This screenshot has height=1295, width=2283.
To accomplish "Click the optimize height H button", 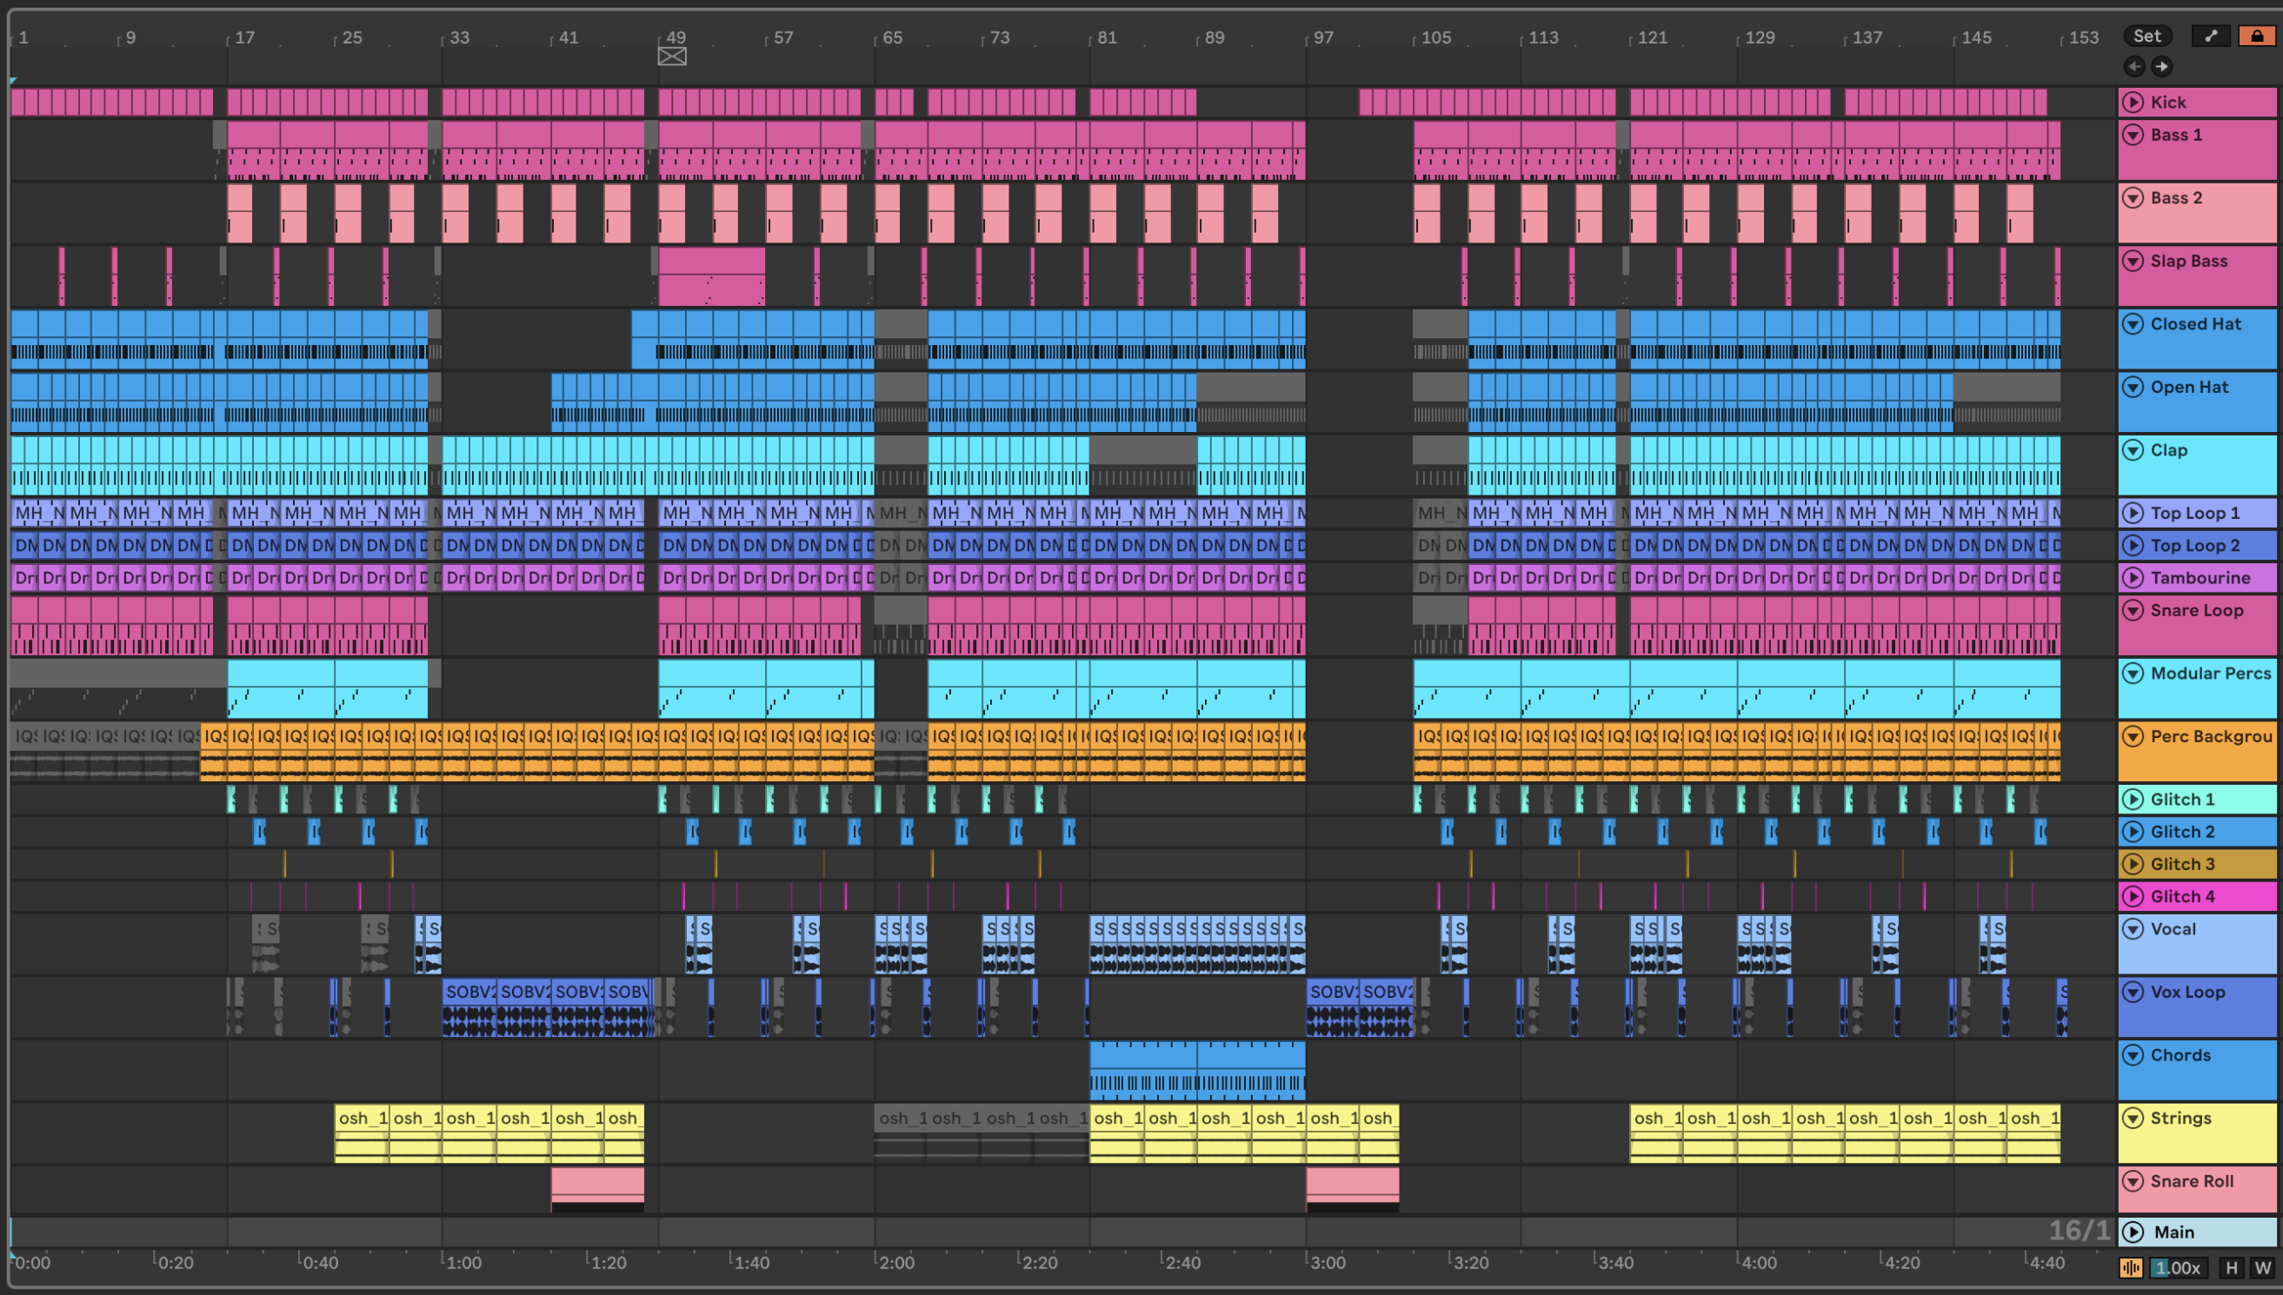I will coord(2231,1267).
